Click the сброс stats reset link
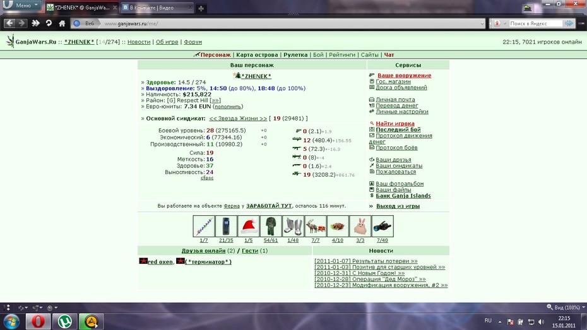 [207, 178]
